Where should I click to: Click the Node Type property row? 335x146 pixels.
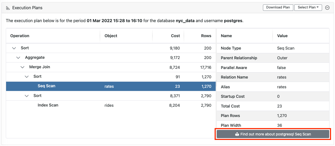(x=273, y=48)
